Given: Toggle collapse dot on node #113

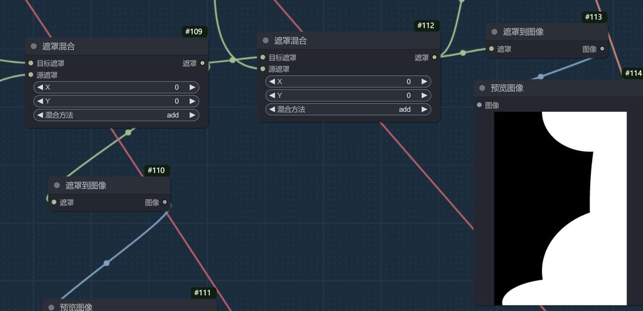Looking at the screenshot, I should click(x=495, y=32).
